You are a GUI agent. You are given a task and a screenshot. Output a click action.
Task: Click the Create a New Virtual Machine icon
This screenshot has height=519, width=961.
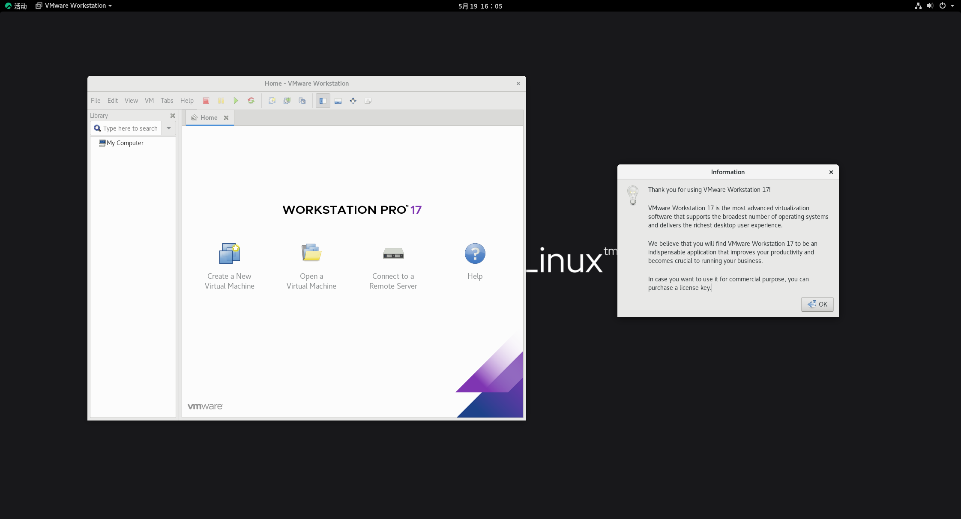[230, 254]
